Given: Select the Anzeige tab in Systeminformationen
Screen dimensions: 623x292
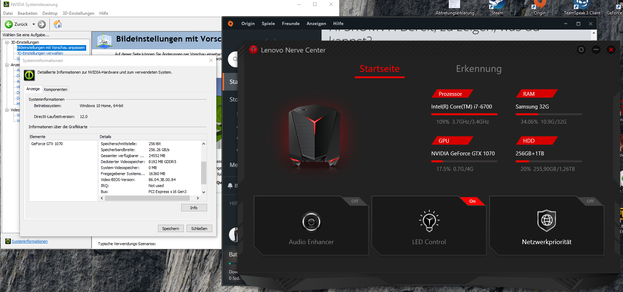Looking at the screenshot, I should [x=33, y=89].
